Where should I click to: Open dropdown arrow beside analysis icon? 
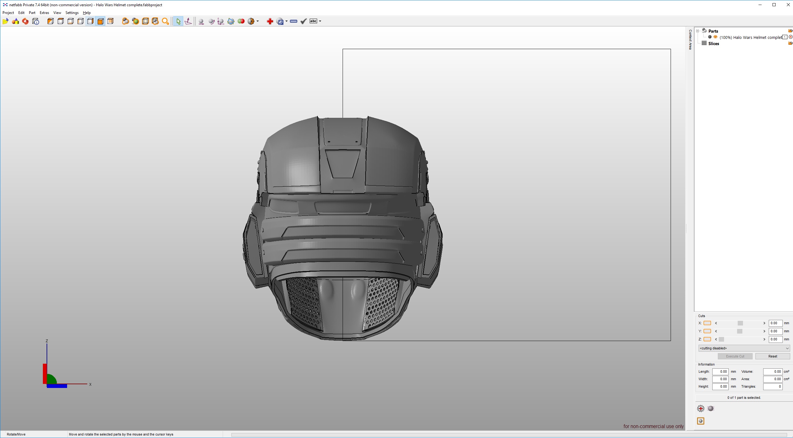tap(286, 21)
